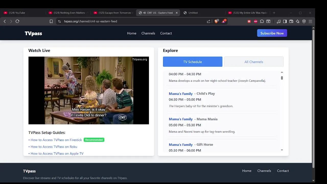Select the TV Schedule tab

(x=193, y=62)
